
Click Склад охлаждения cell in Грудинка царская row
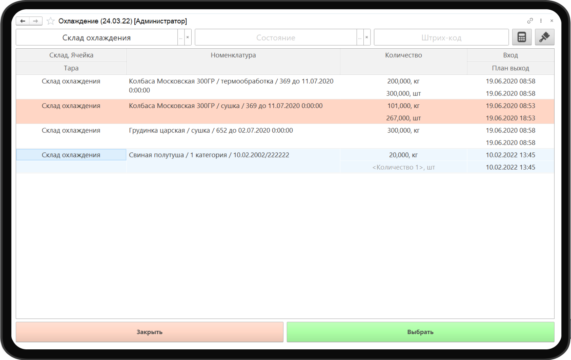pos(71,130)
